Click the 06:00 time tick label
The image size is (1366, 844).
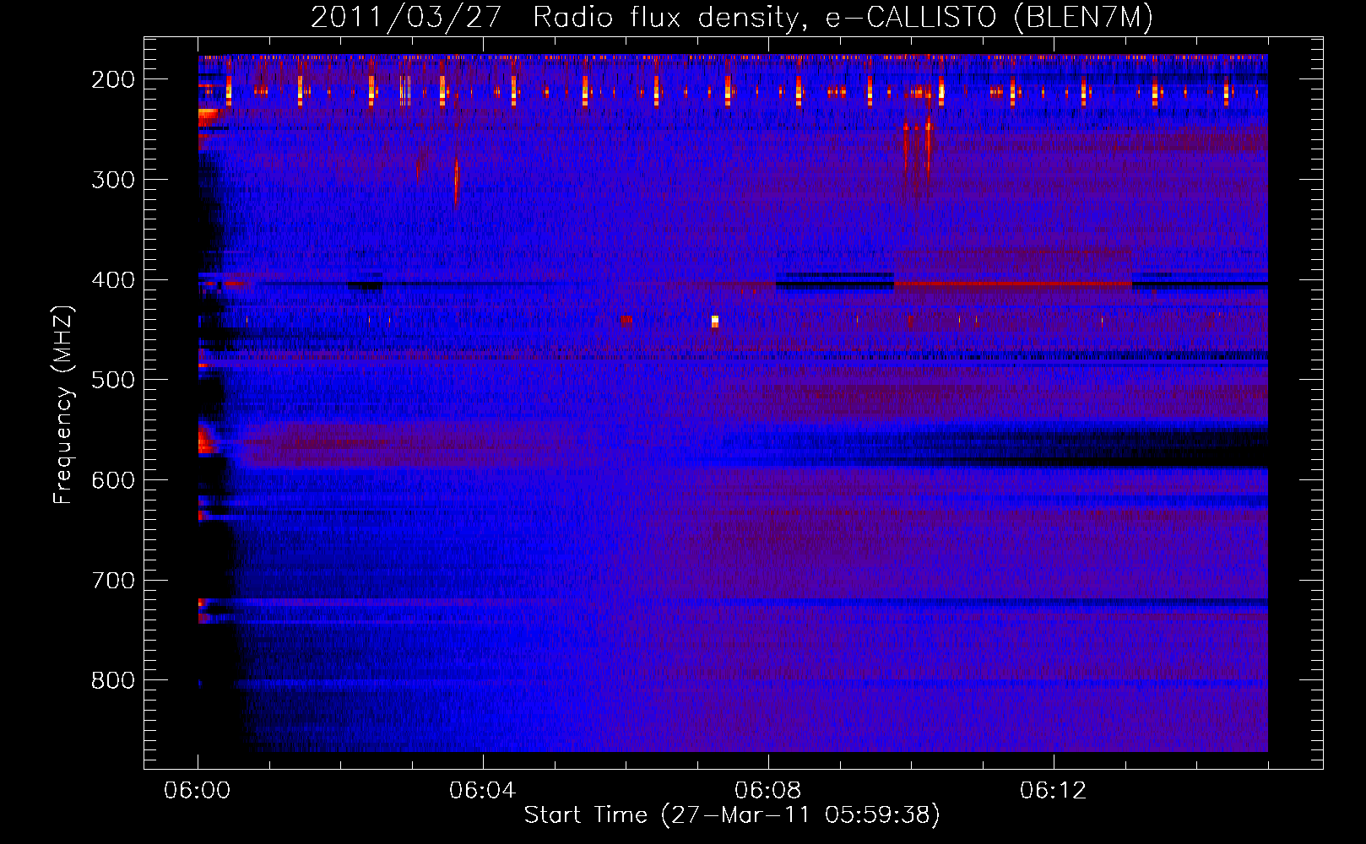tap(198, 791)
